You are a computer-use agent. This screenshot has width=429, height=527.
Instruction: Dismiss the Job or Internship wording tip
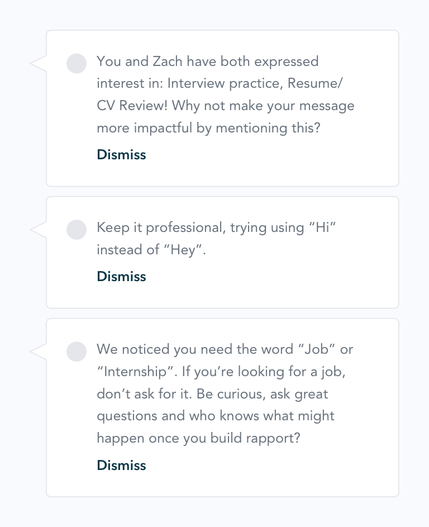click(x=121, y=466)
